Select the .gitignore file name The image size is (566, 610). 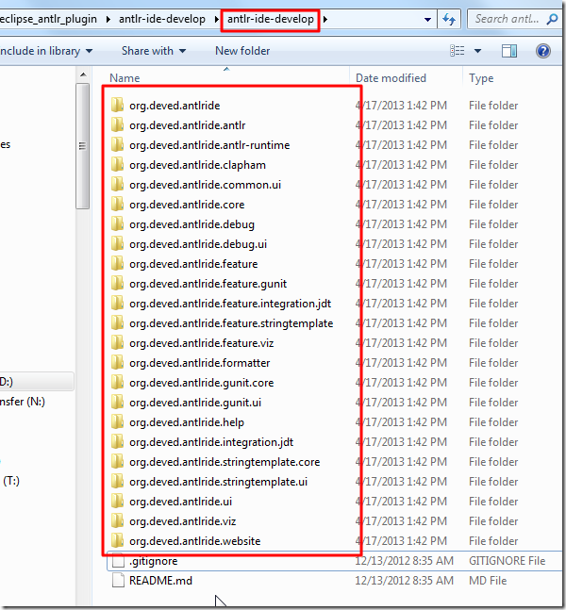(x=154, y=561)
